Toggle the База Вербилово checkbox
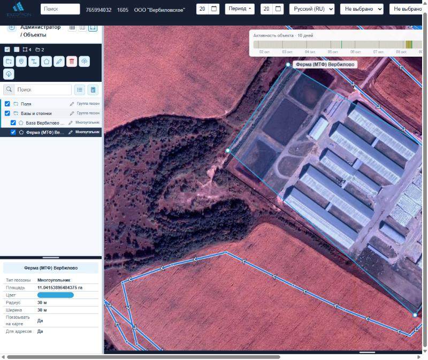 pos(13,123)
